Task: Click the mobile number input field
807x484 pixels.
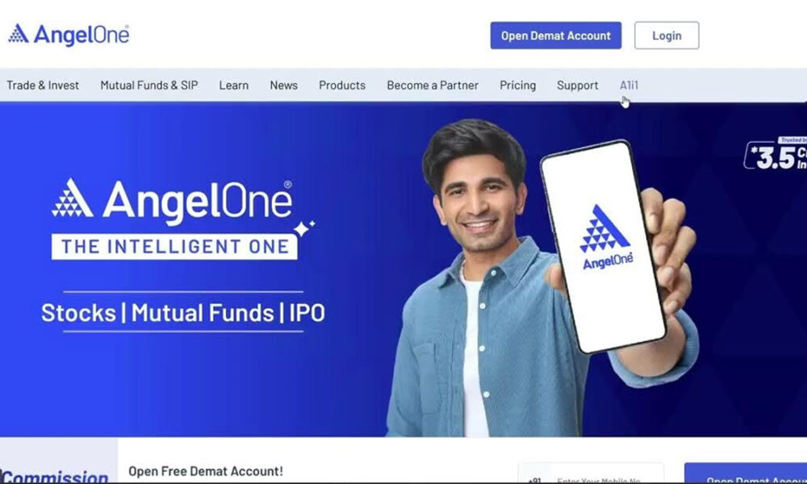Action: tap(591, 474)
